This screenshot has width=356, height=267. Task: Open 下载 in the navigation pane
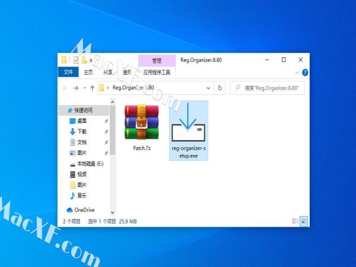point(82,132)
